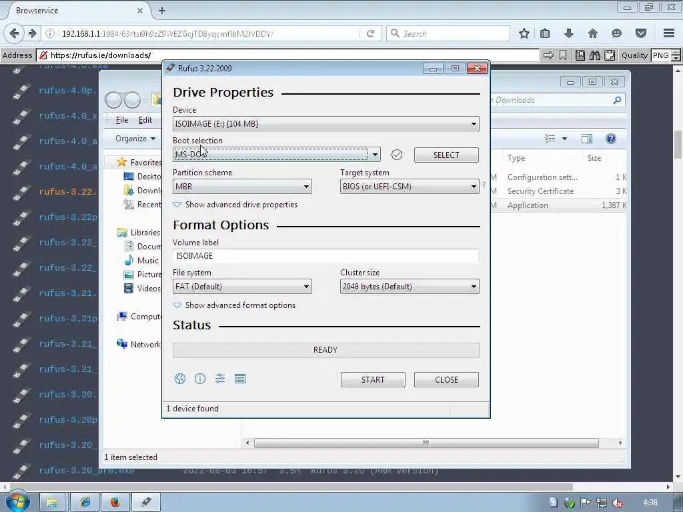Screen dimensions: 683x512
Task: Open the rufus-3.22. download link
Action: point(68,191)
